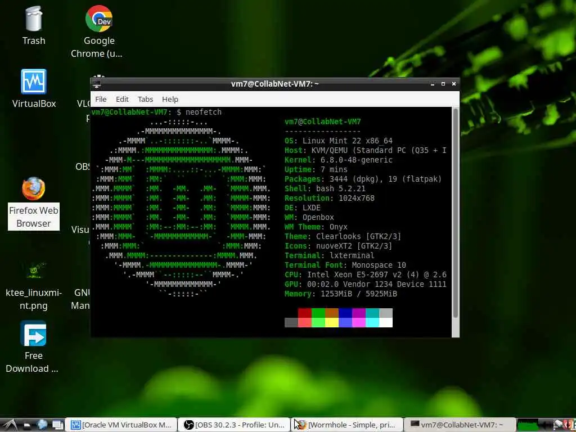Click the 'Shell: bash 5.2.21' line
The image size is (576, 432).
325,188
